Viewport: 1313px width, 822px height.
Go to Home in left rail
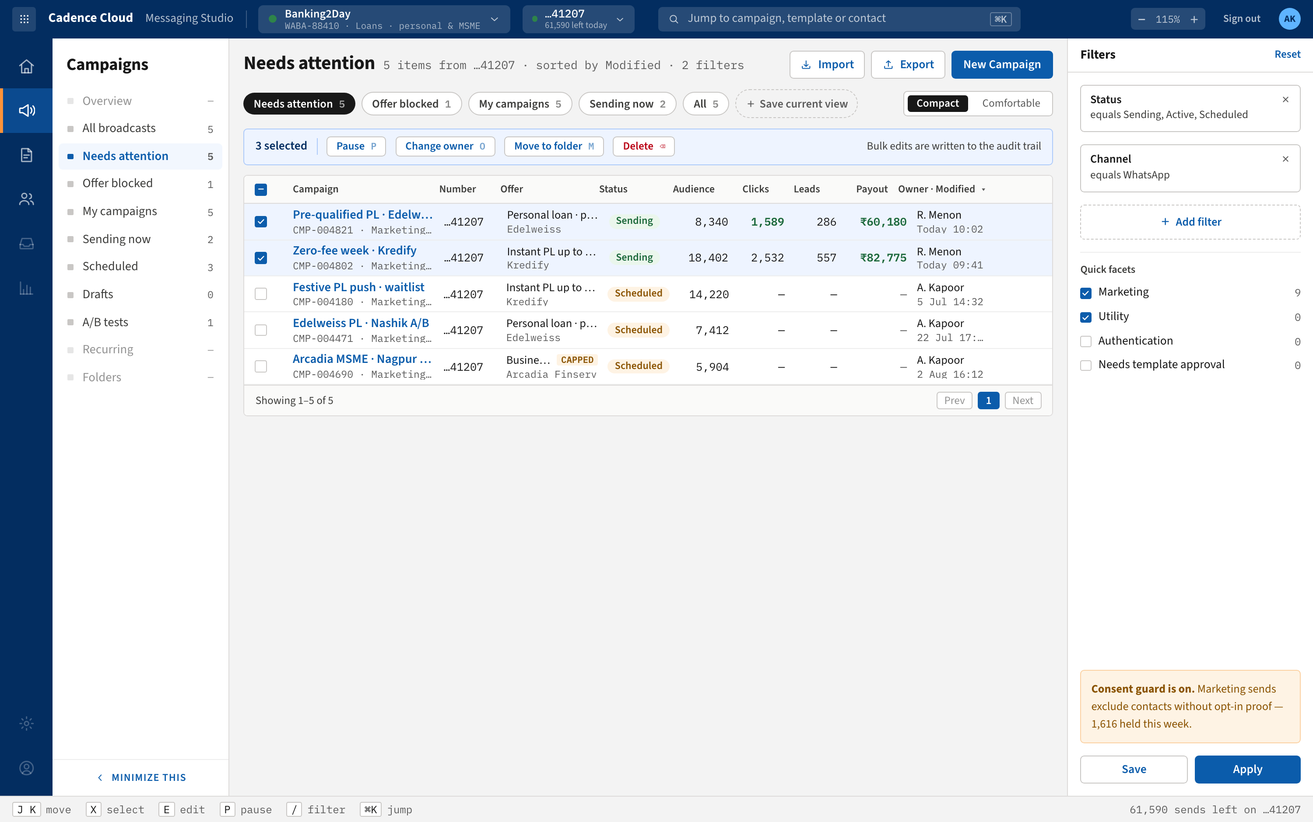tap(26, 66)
